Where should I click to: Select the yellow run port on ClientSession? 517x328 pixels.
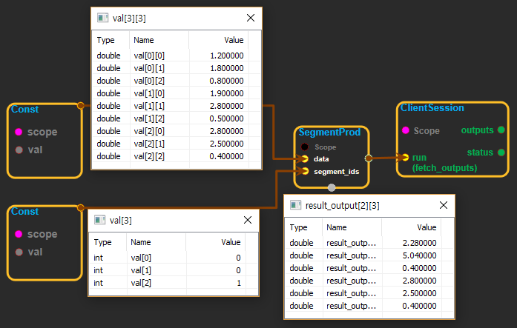406,157
